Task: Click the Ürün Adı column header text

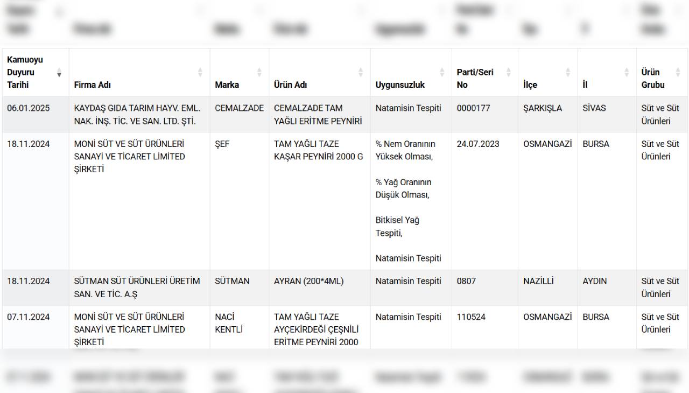Action: tap(291, 85)
